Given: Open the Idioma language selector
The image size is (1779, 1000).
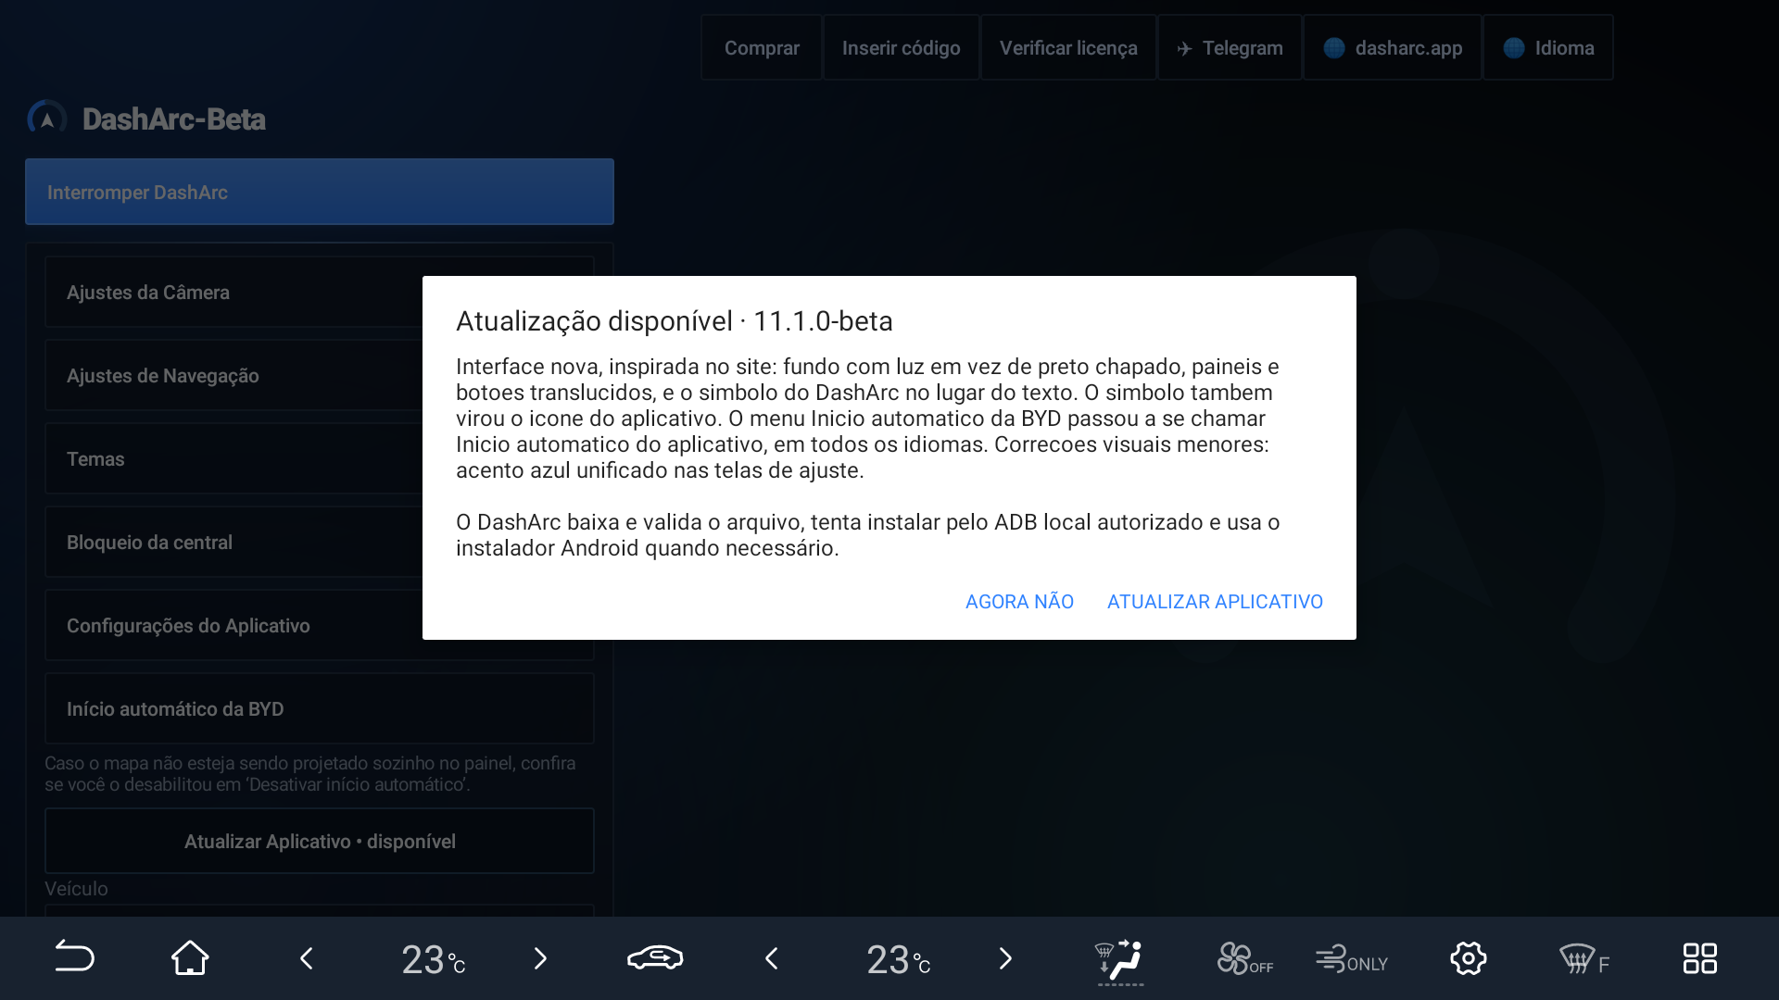Looking at the screenshot, I should pyautogui.click(x=1548, y=47).
